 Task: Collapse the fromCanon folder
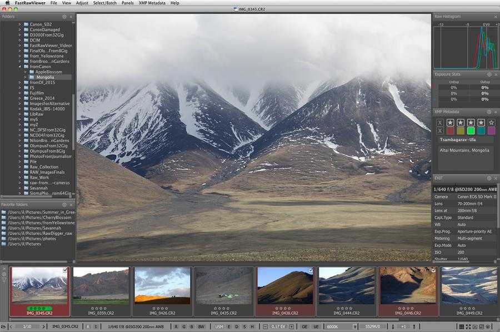[x=20, y=67]
